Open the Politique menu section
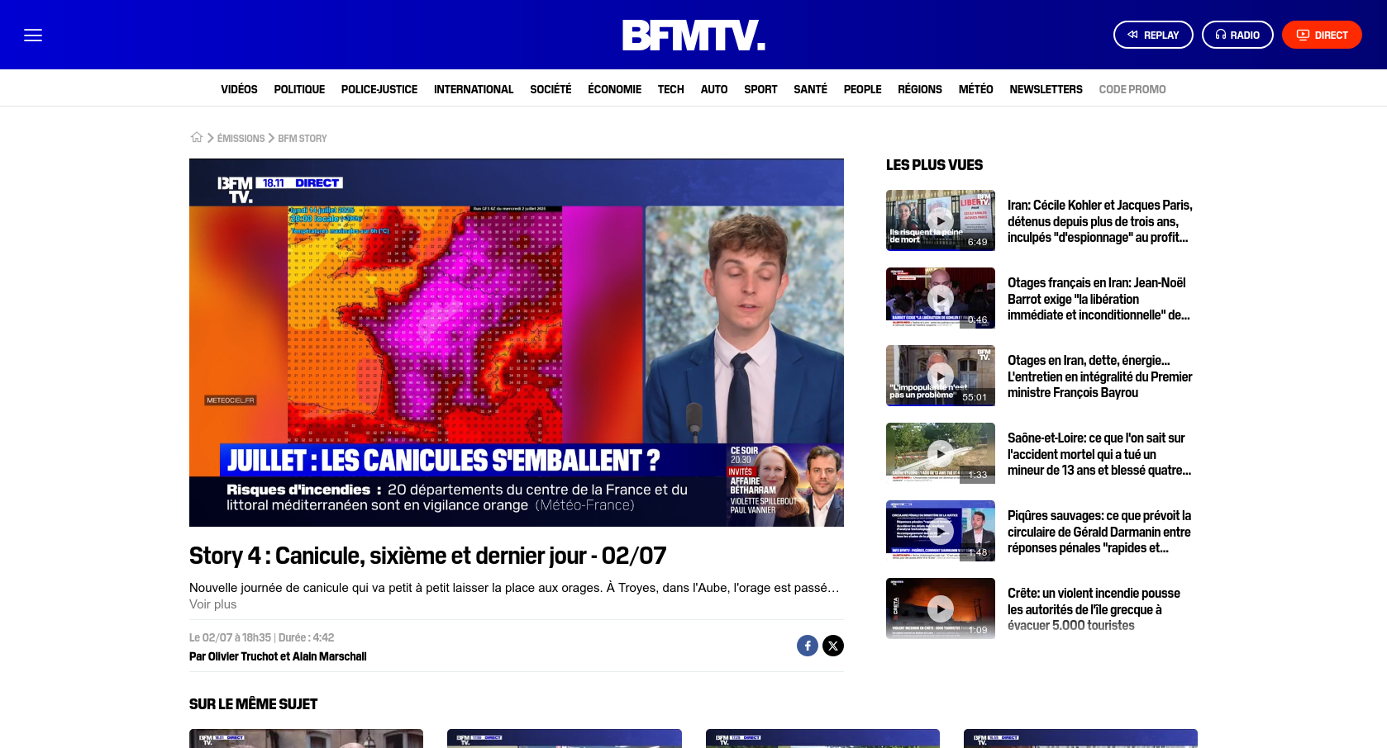 299,89
